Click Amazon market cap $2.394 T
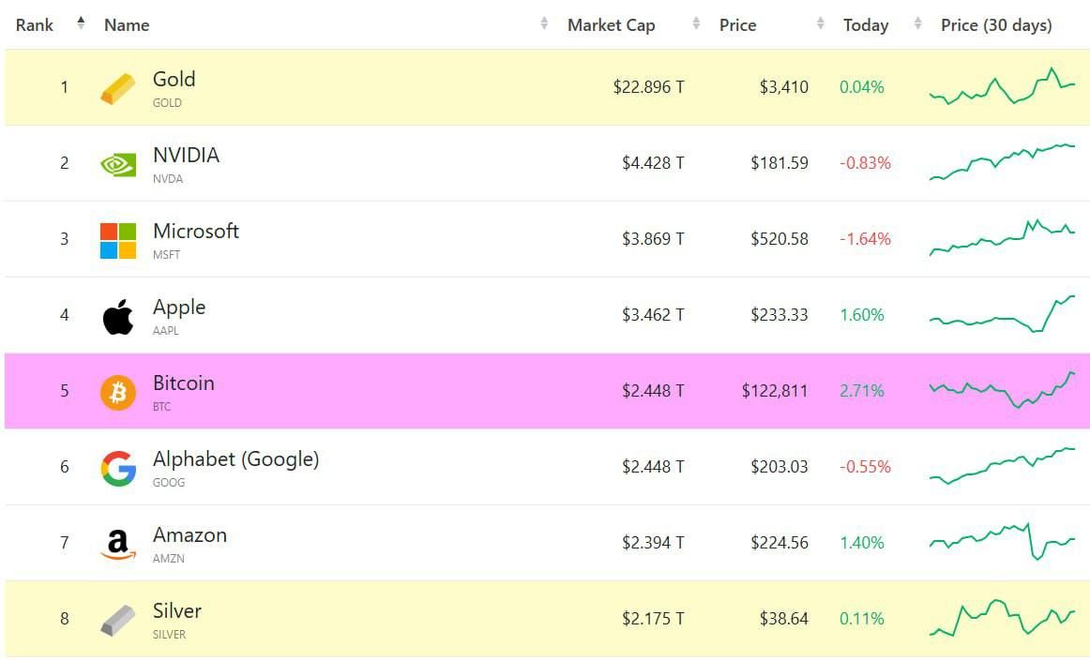Viewport: 1090px width, 661px height. 653,543
